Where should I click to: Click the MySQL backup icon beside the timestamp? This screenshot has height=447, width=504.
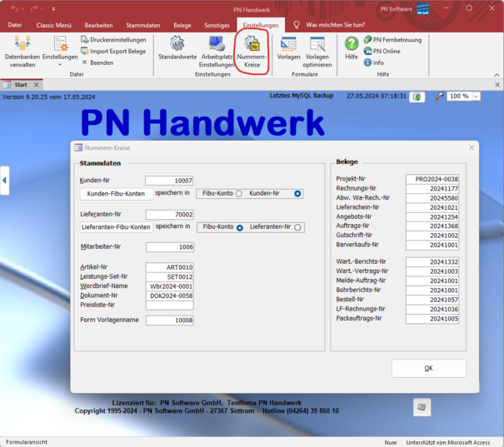(417, 97)
